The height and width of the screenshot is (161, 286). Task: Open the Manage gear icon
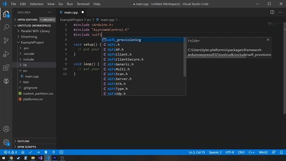(6, 142)
